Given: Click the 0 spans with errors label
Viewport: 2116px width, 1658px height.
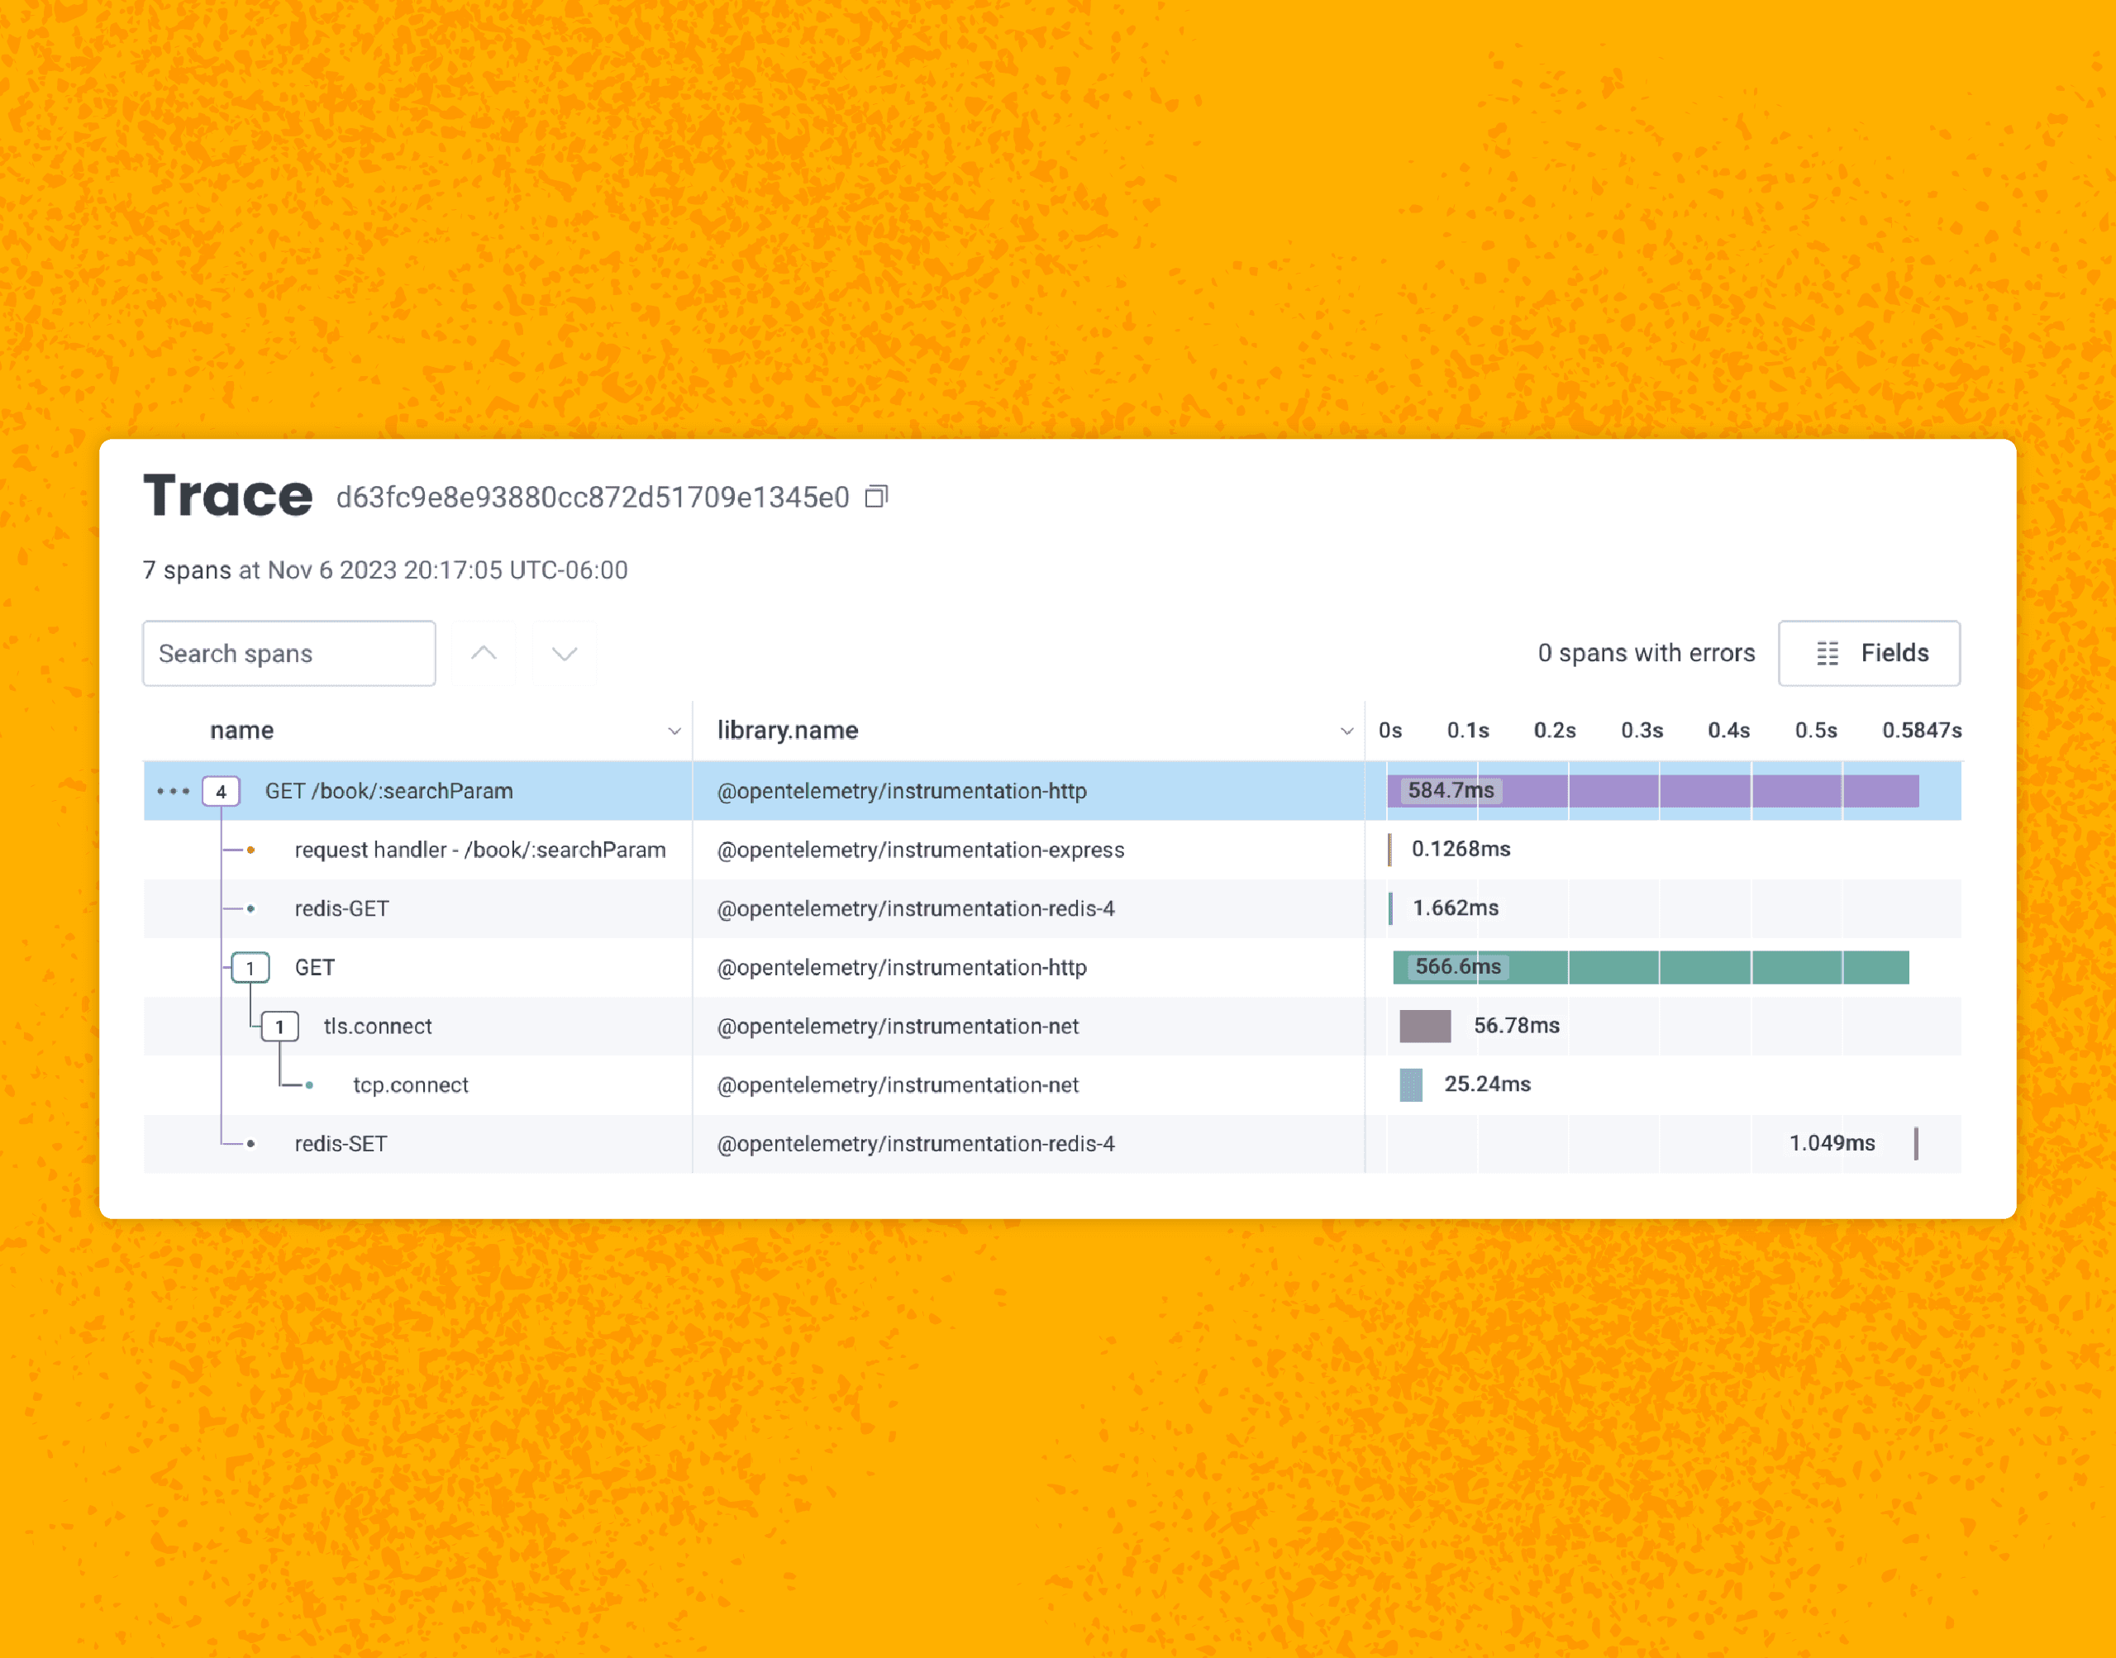Looking at the screenshot, I should (x=1645, y=653).
